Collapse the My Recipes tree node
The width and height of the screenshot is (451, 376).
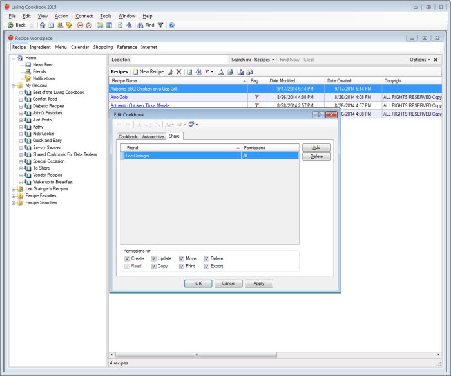[x=14, y=85]
